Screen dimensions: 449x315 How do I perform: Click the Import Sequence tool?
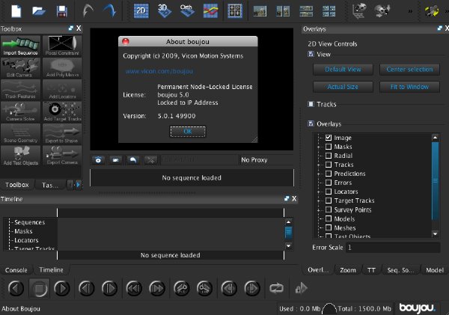pyautogui.click(x=20, y=46)
